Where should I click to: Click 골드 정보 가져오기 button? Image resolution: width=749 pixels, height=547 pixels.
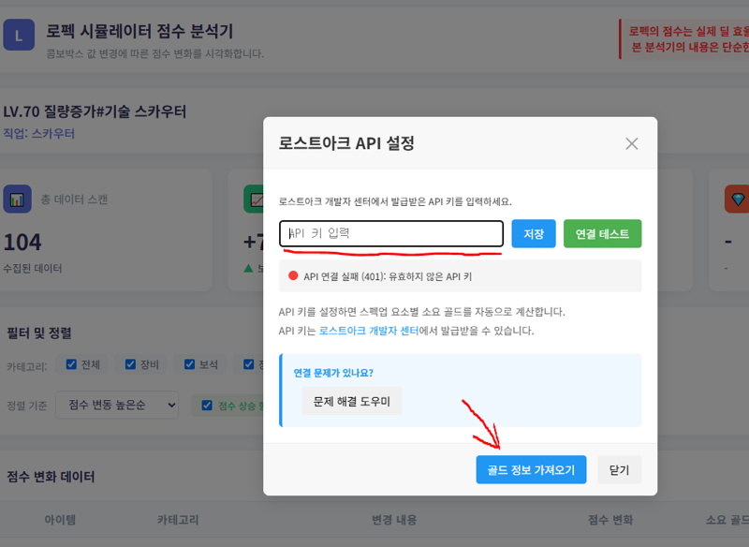tap(531, 469)
